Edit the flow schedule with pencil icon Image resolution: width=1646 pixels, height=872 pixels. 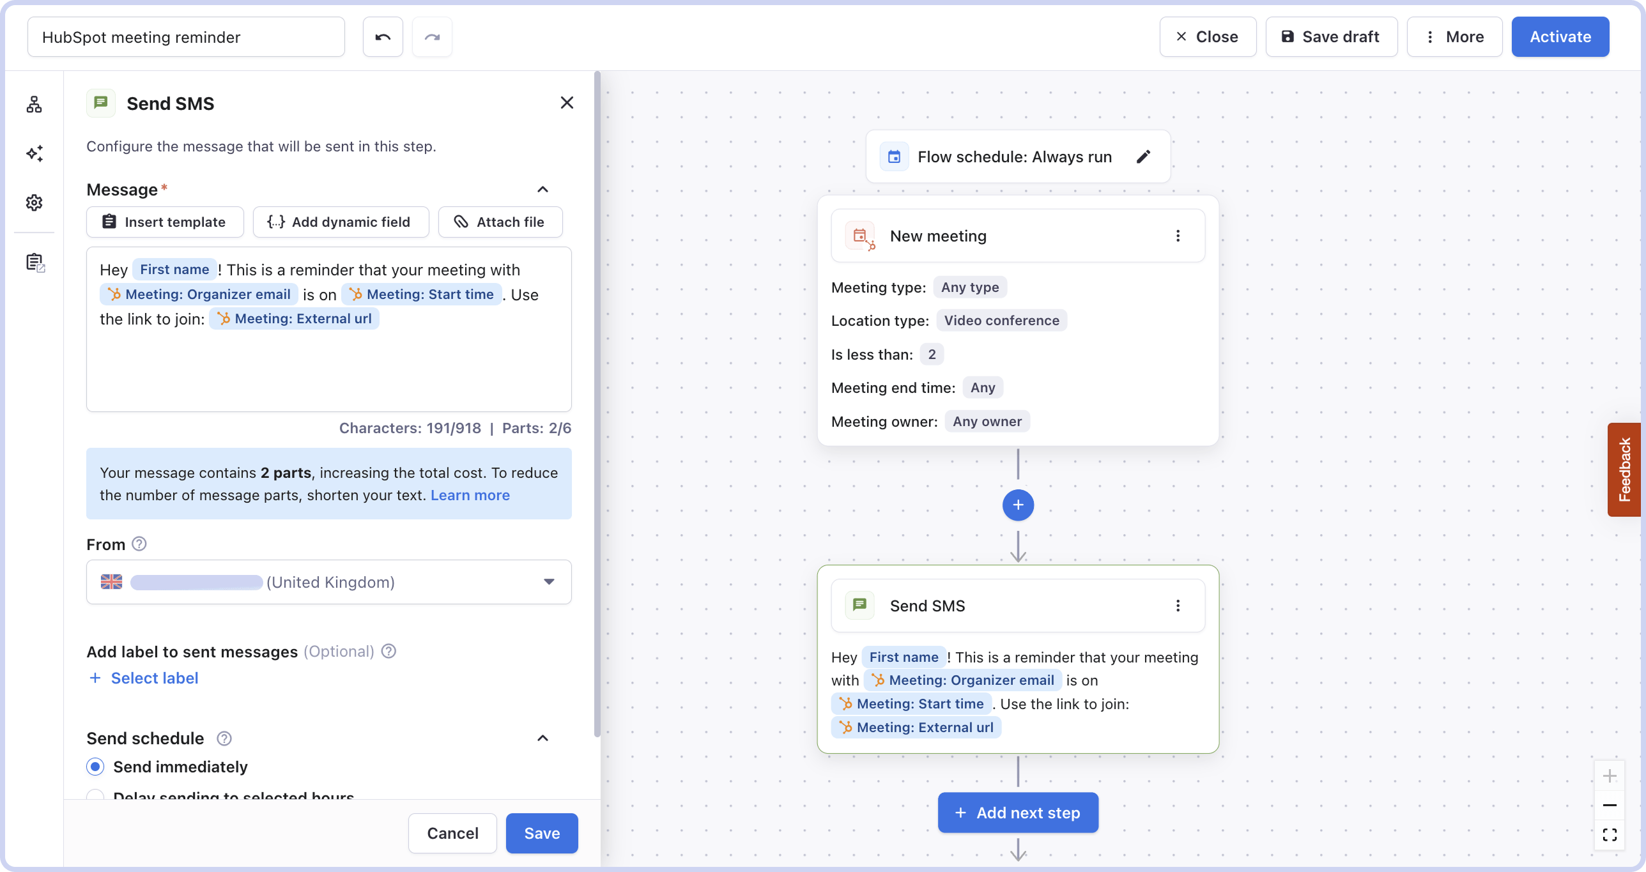tap(1144, 157)
